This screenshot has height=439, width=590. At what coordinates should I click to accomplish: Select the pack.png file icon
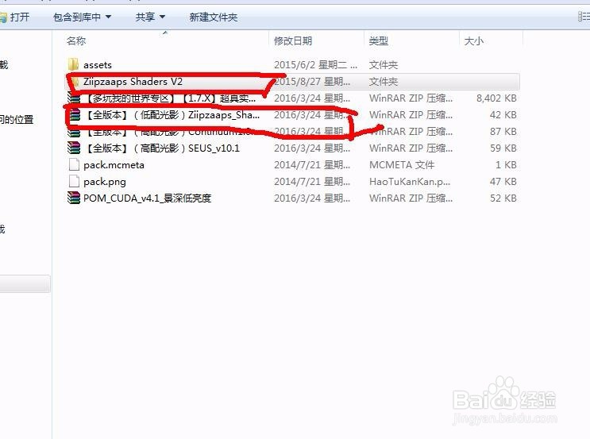[74, 181]
